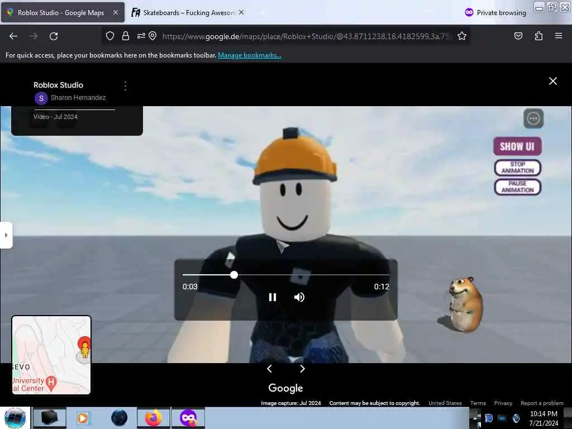Open the three-dot options menu by Roblox Studio
Viewport: 572px width, 429px height.
(125, 85)
